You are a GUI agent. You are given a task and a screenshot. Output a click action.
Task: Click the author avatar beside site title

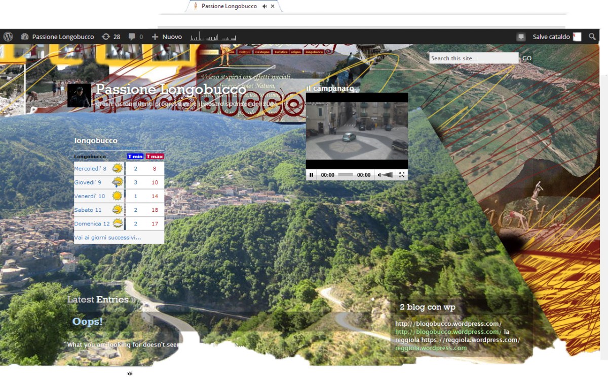(79, 95)
